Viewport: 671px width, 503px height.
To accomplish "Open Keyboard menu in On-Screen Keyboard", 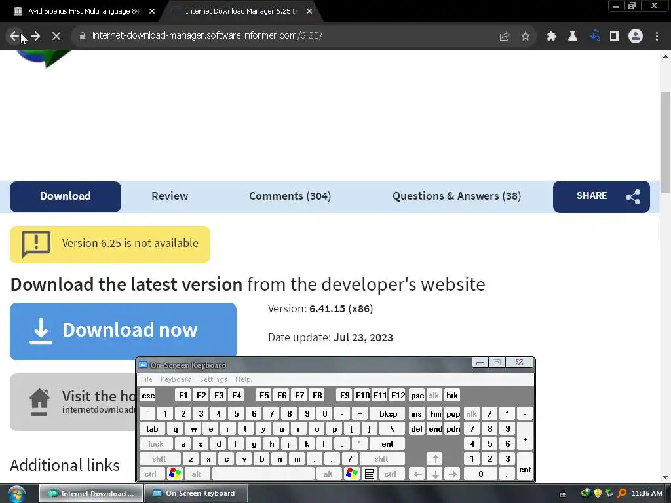I will [176, 379].
